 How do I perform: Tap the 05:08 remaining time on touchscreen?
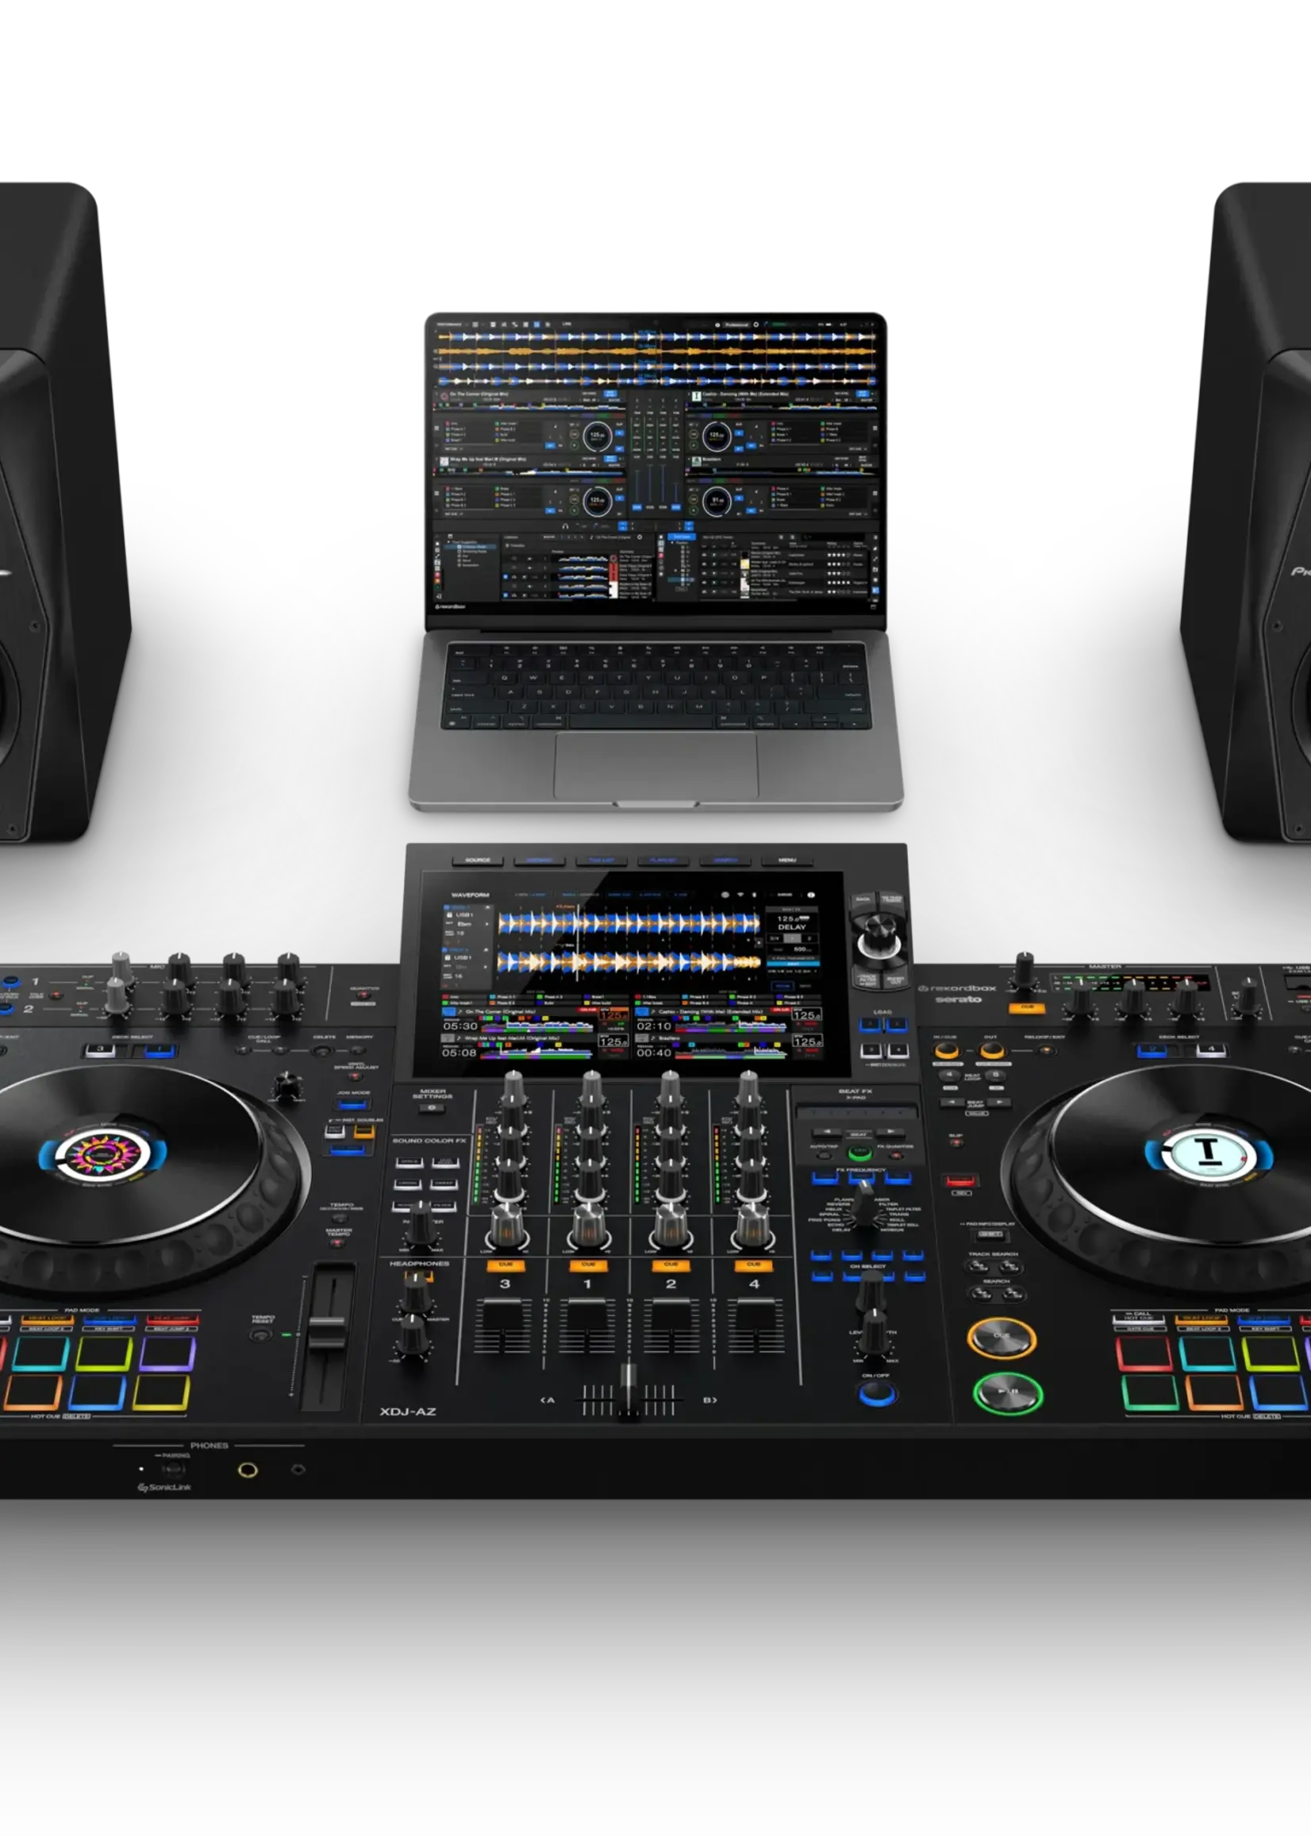(459, 1052)
